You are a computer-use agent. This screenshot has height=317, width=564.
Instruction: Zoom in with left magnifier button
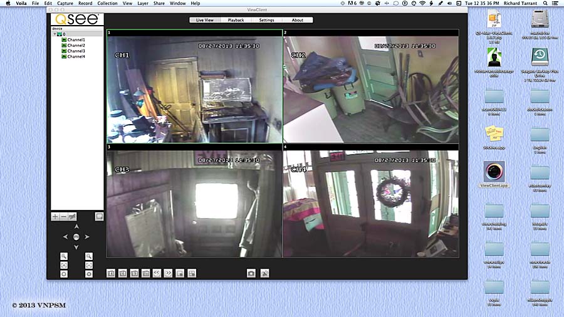click(64, 256)
